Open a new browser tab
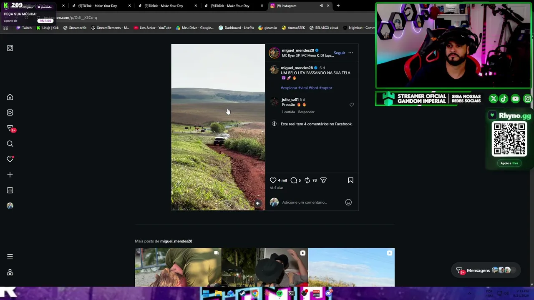534x300 pixels. [338, 6]
